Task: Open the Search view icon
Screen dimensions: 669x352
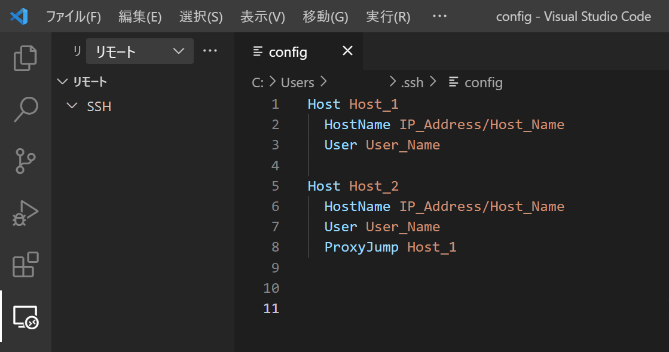Action: (26, 109)
